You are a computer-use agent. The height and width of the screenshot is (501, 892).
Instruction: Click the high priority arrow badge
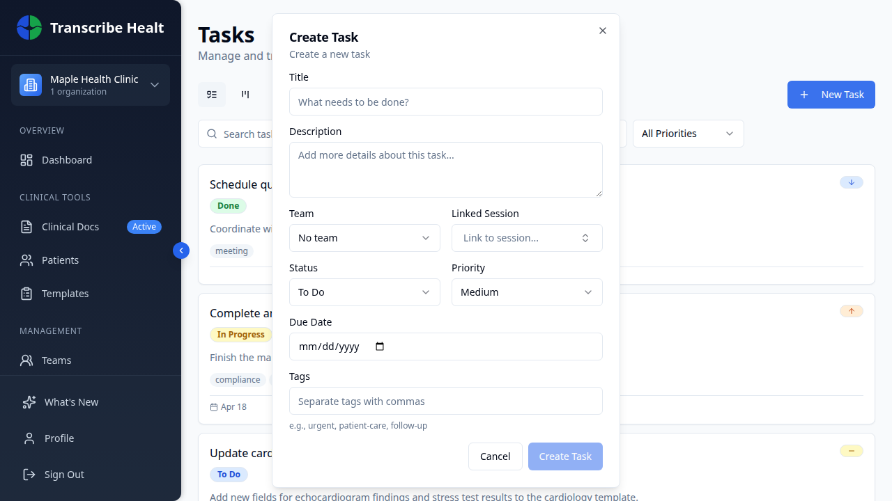pos(851,311)
